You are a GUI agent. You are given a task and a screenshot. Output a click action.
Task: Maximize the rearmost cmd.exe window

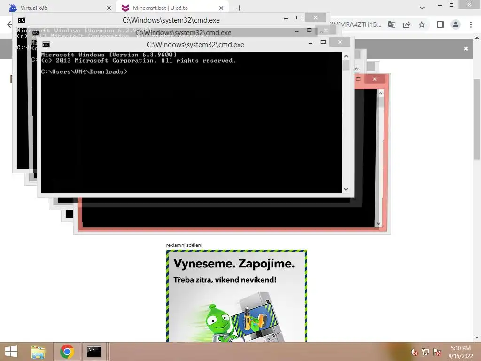point(299,18)
